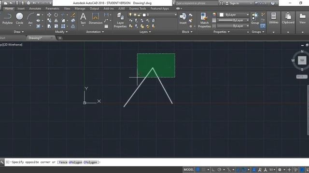Viewport: 309px width, 173px height.
Task: Toggle group selection on/off button
Action: point(263,26)
